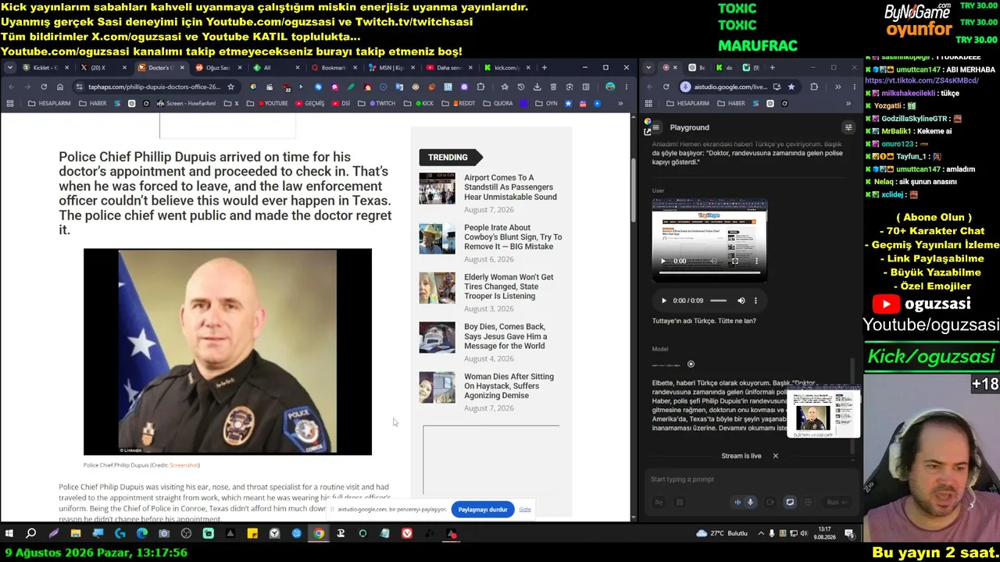This screenshot has width=1000, height=562.
Task: Show more bookmarks in left browser
Action: pyautogui.click(x=620, y=104)
